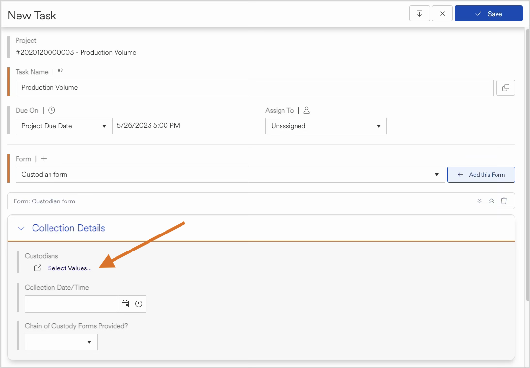The width and height of the screenshot is (530, 368).
Task: Click the pop-out icon beside Select Values
Action: pos(38,268)
